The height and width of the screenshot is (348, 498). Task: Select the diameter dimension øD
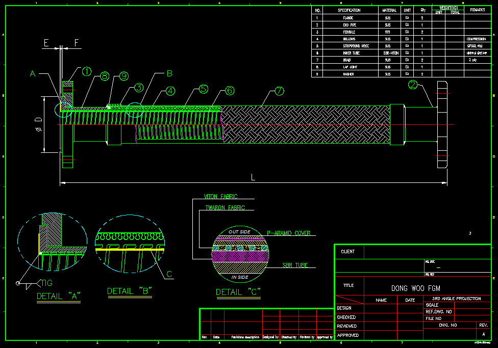point(38,124)
